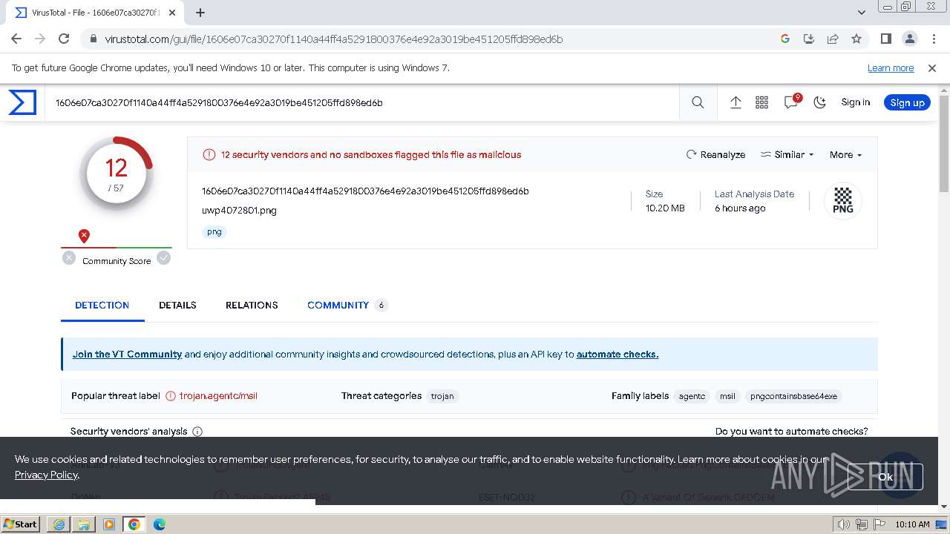
Task: Click the png tag chip
Action: click(214, 231)
